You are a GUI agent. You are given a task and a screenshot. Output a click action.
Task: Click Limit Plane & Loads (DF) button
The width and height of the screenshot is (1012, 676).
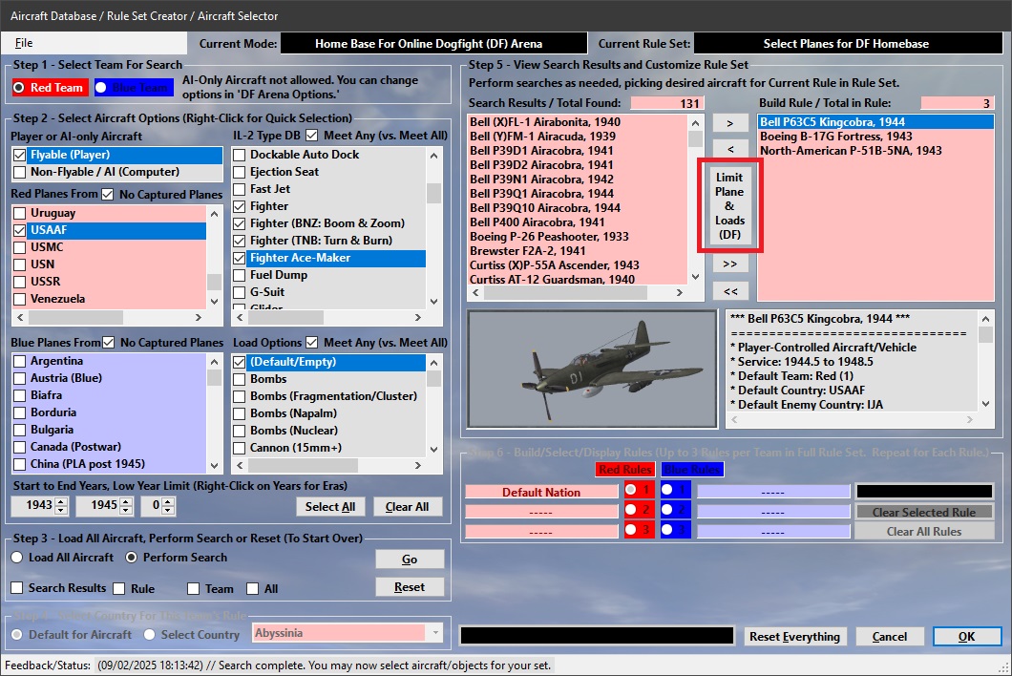click(730, 206)
